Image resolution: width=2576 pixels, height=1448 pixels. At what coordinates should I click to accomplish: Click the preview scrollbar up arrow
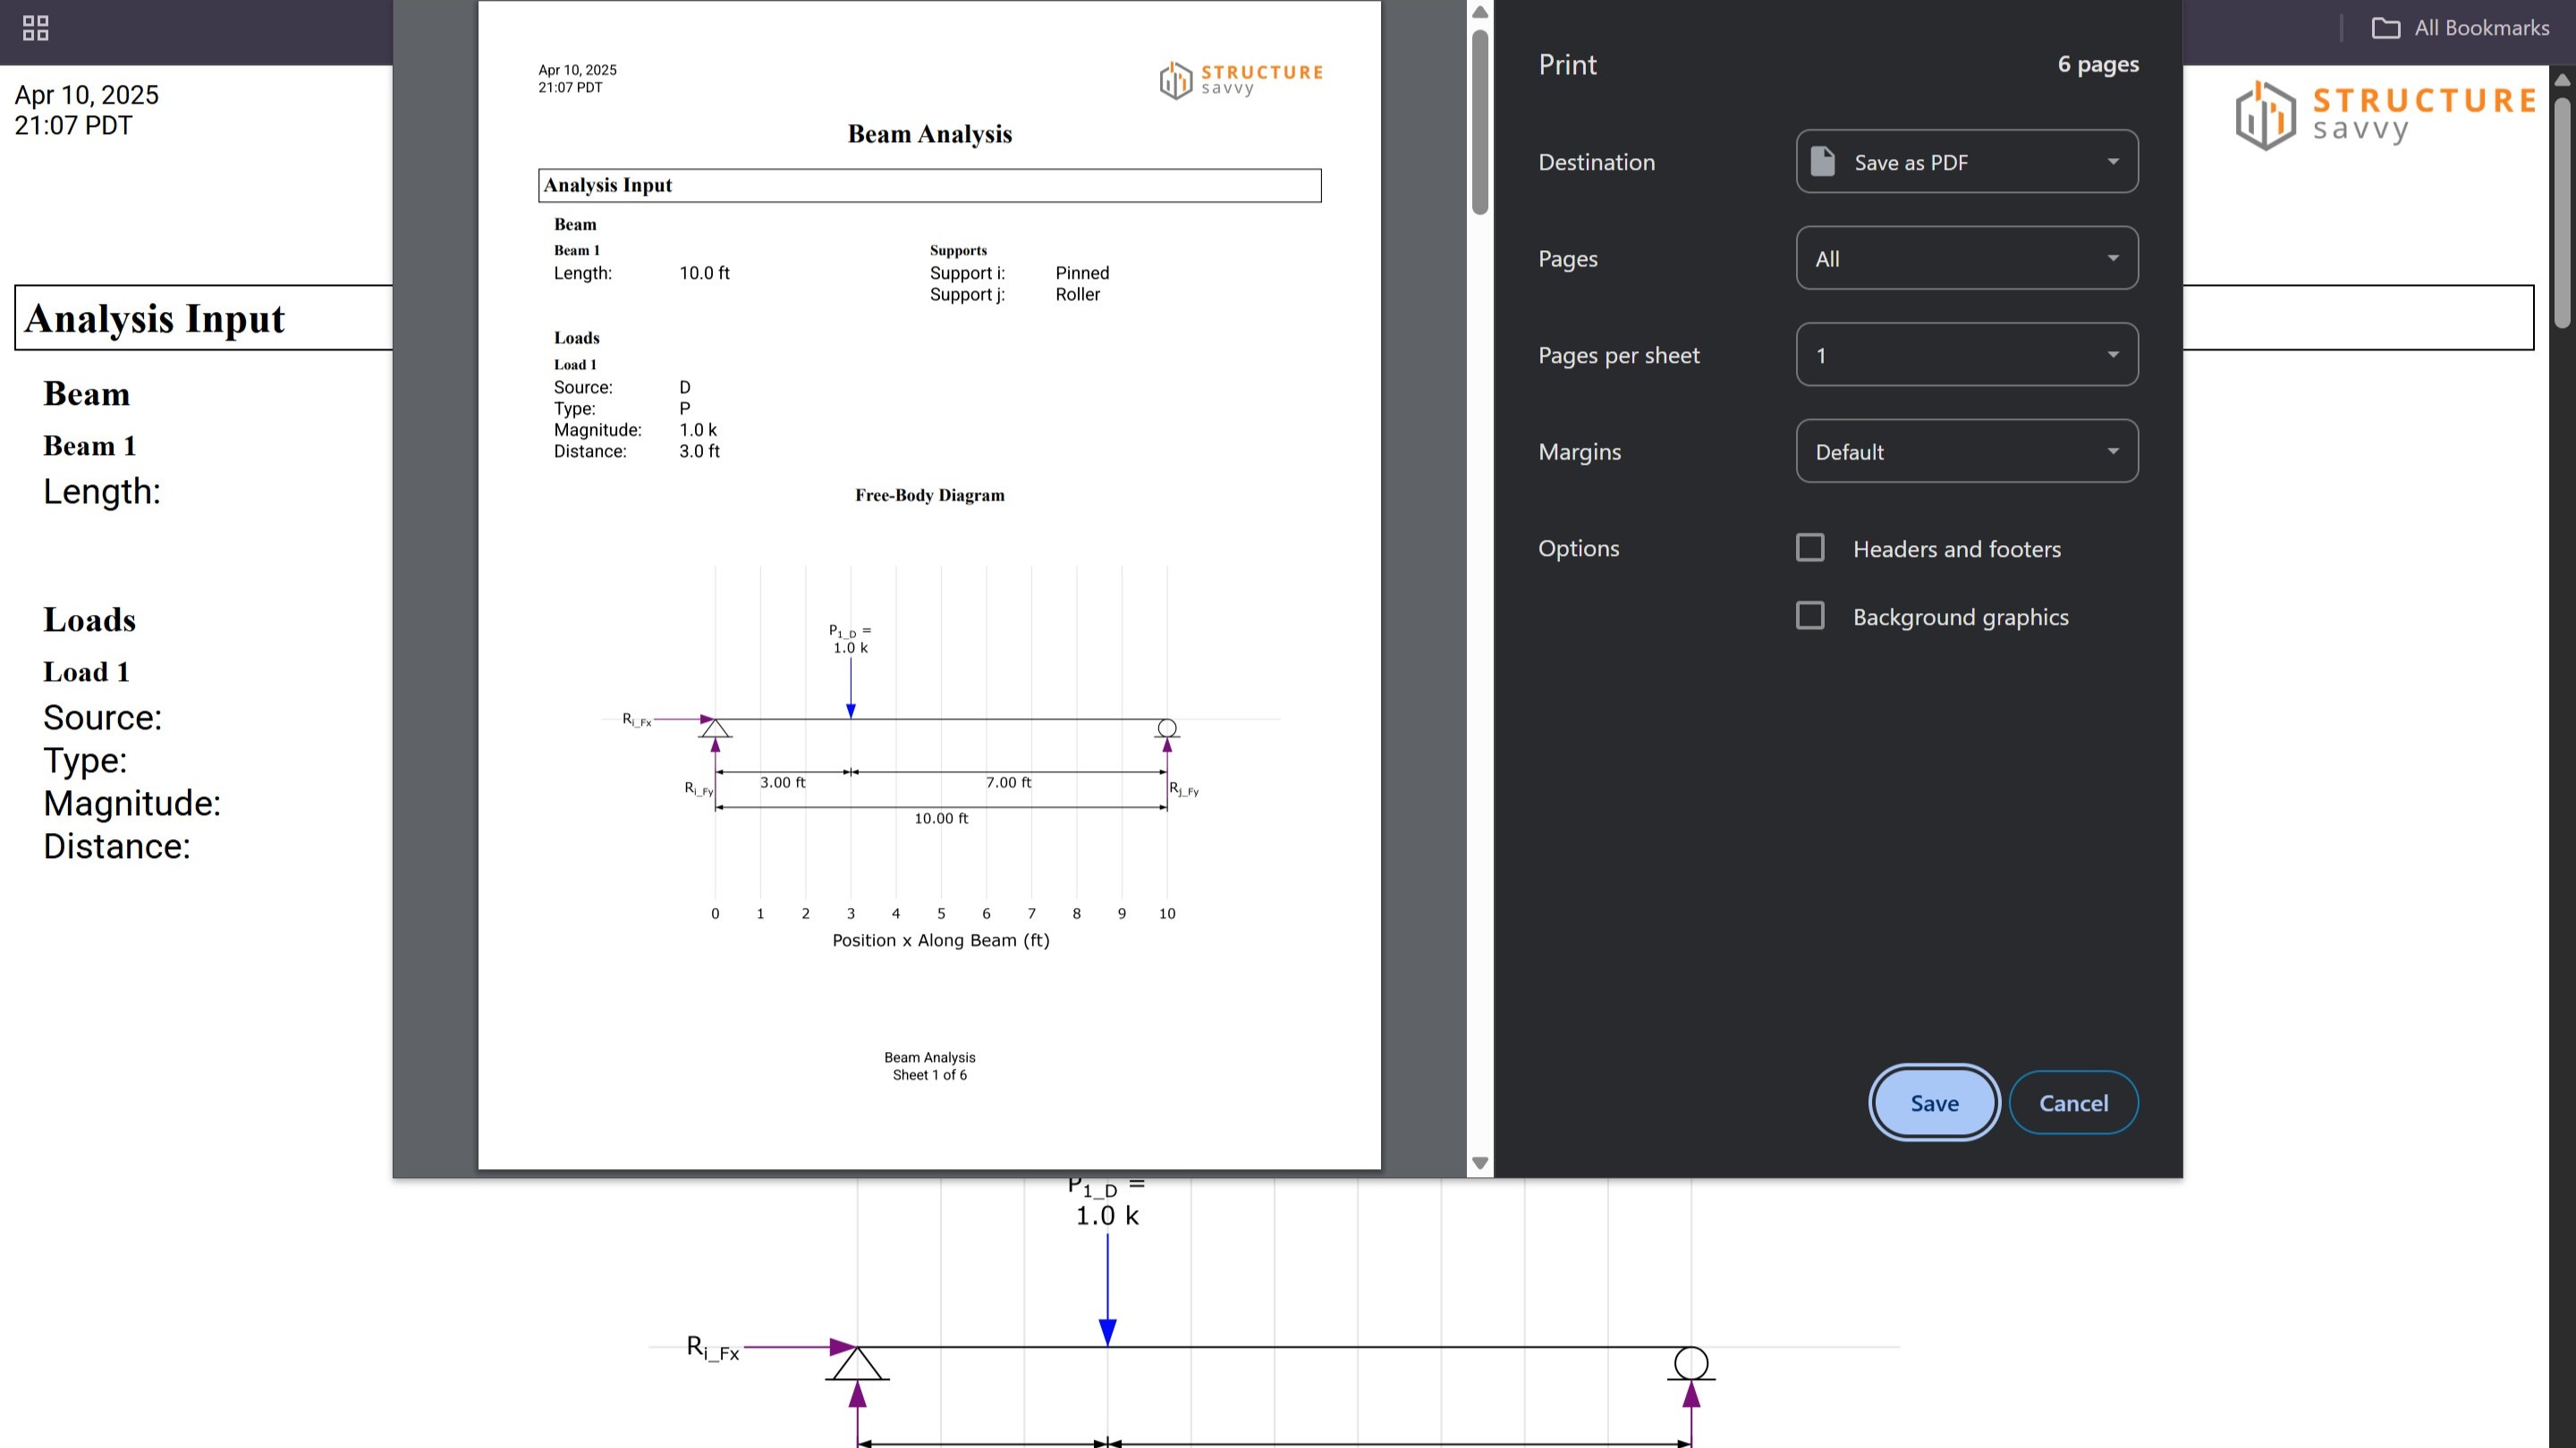[1480, 12]
